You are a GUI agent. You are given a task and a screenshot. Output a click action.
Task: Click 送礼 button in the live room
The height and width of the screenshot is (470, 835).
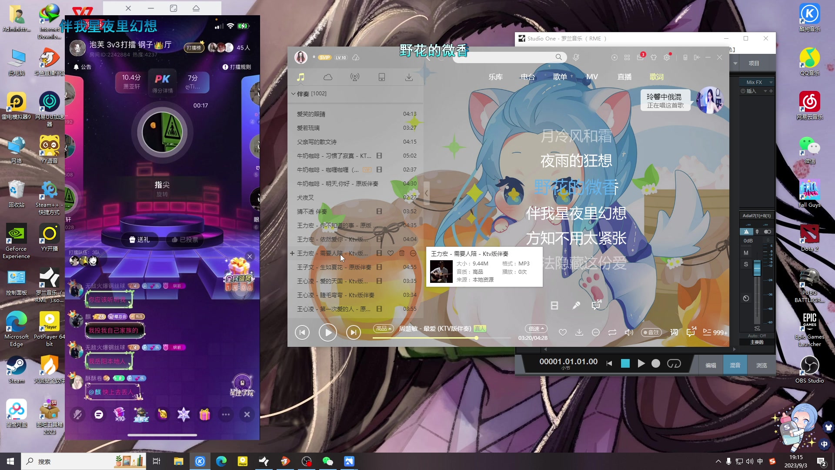(x=140, y=240)
